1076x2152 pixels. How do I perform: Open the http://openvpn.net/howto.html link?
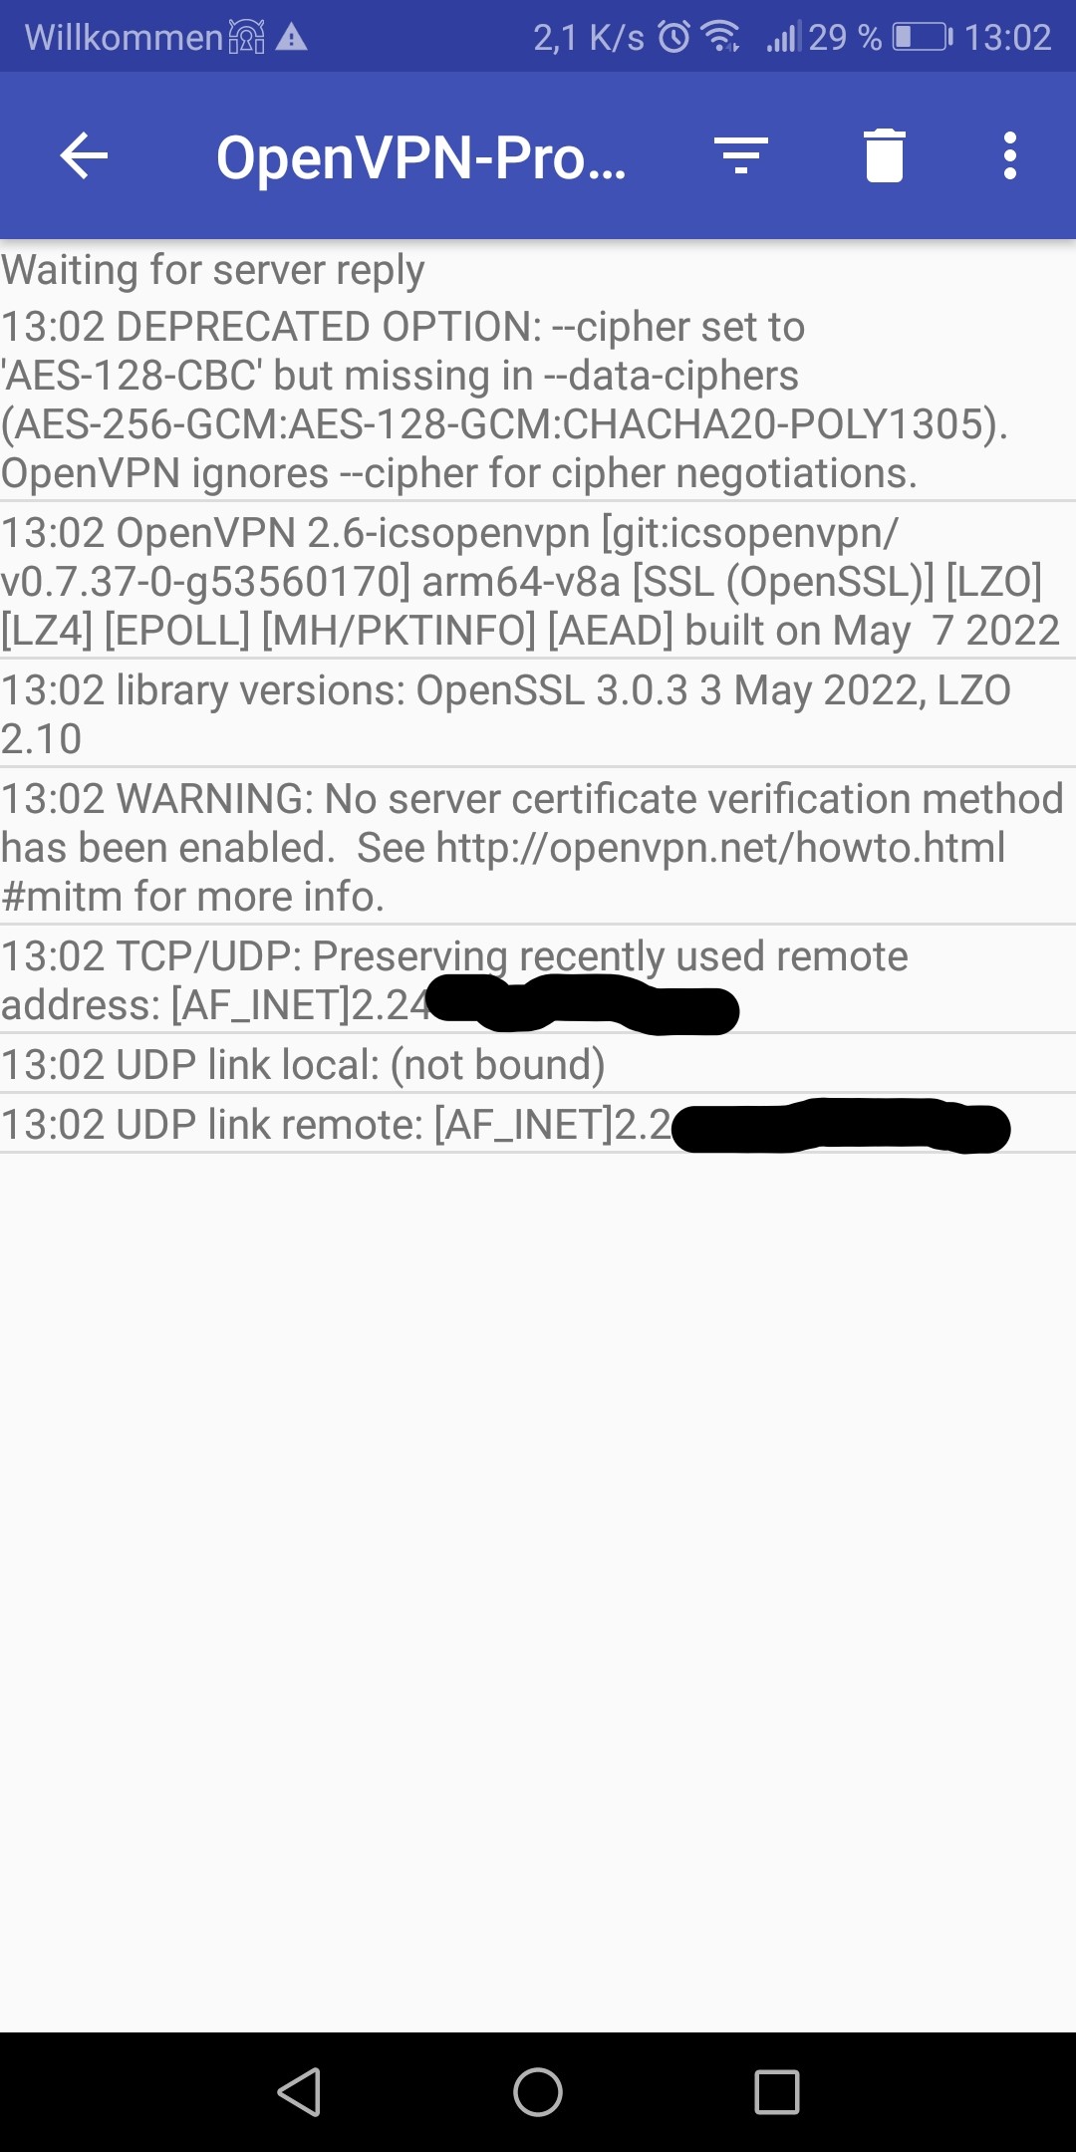tap(720, 847)
